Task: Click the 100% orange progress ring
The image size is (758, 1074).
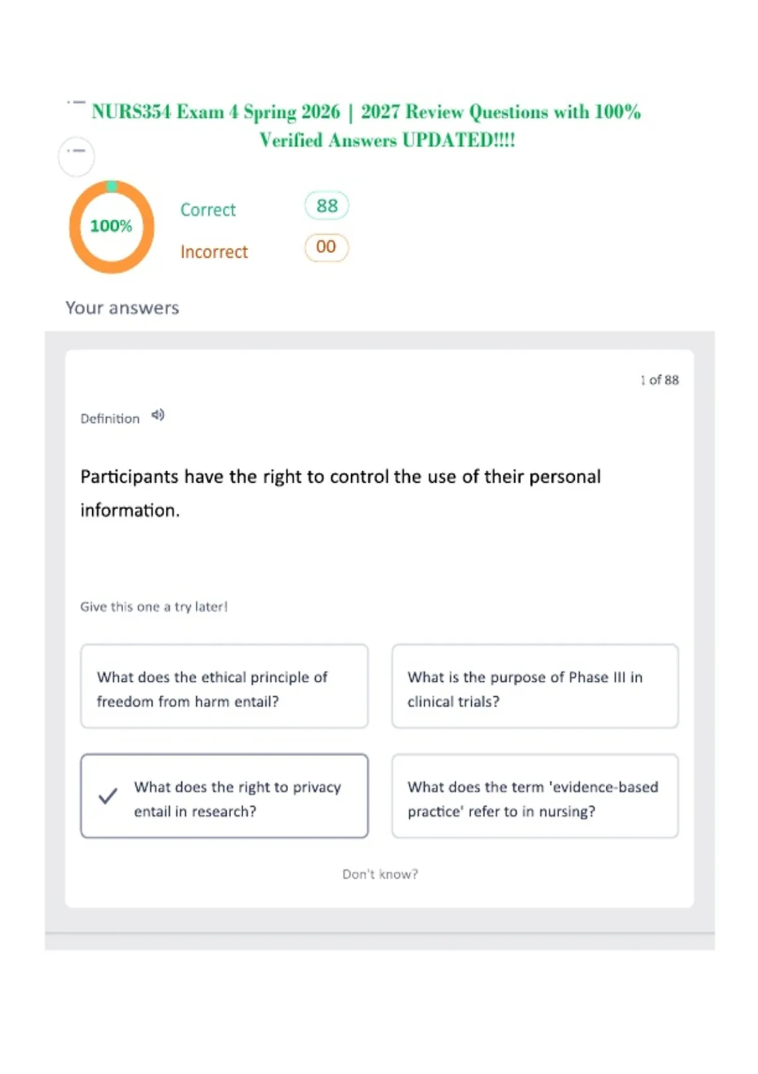Action: [x=112, y=227]
